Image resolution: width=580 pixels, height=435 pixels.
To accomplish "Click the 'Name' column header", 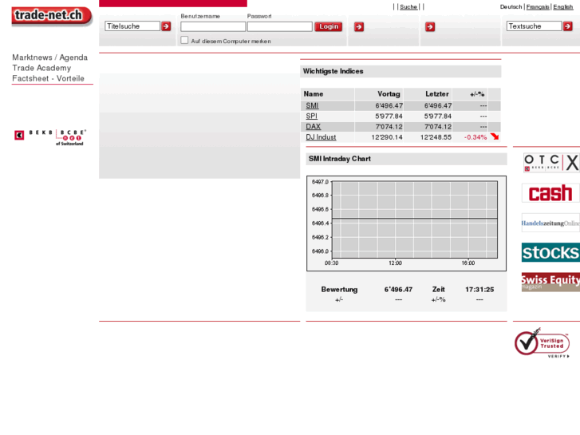I will tap(314, 93).
